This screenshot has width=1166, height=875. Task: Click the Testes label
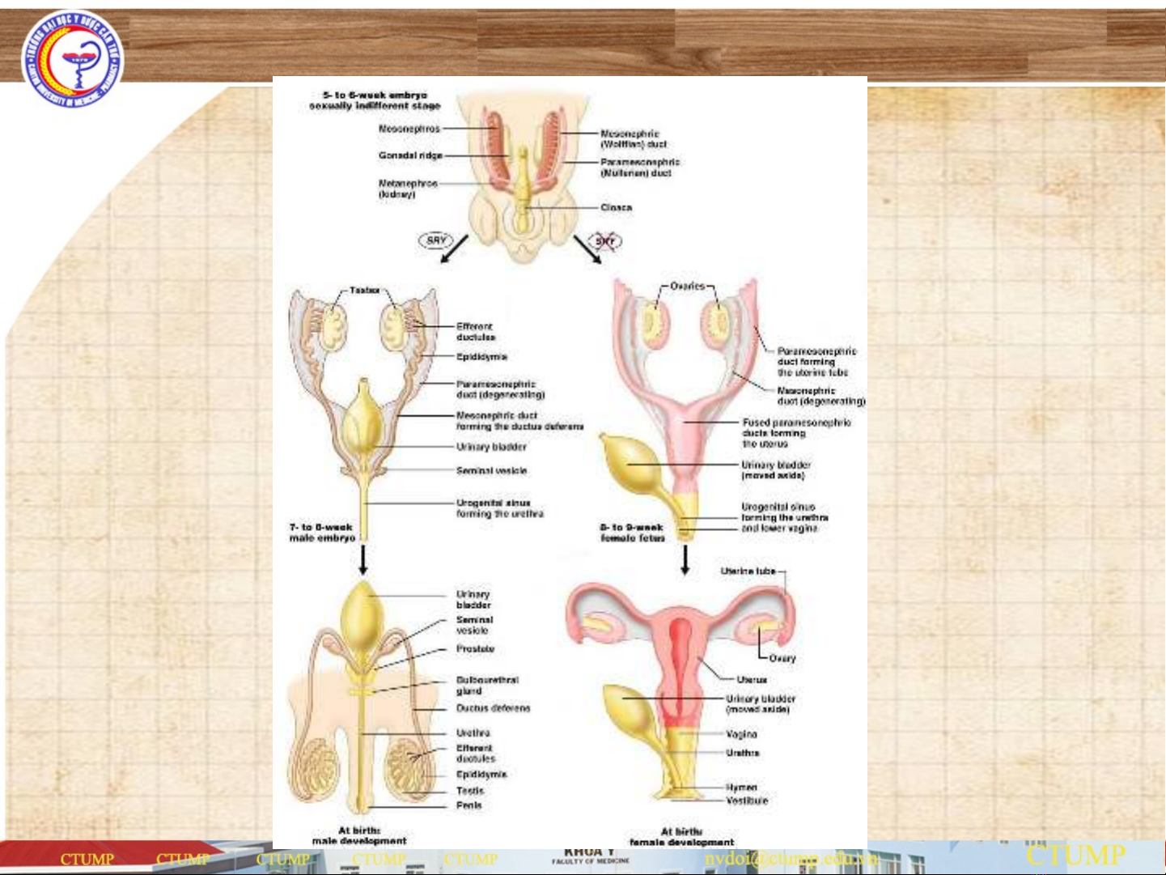(x=364, y=291)
